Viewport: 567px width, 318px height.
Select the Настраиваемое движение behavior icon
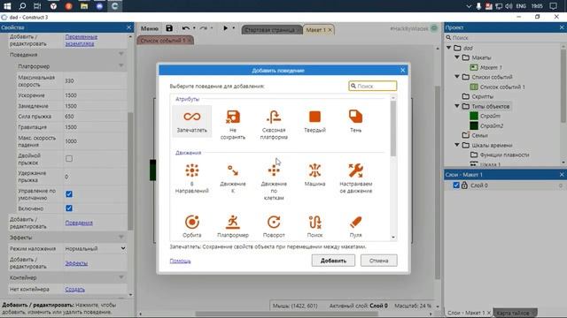point(355,170)
